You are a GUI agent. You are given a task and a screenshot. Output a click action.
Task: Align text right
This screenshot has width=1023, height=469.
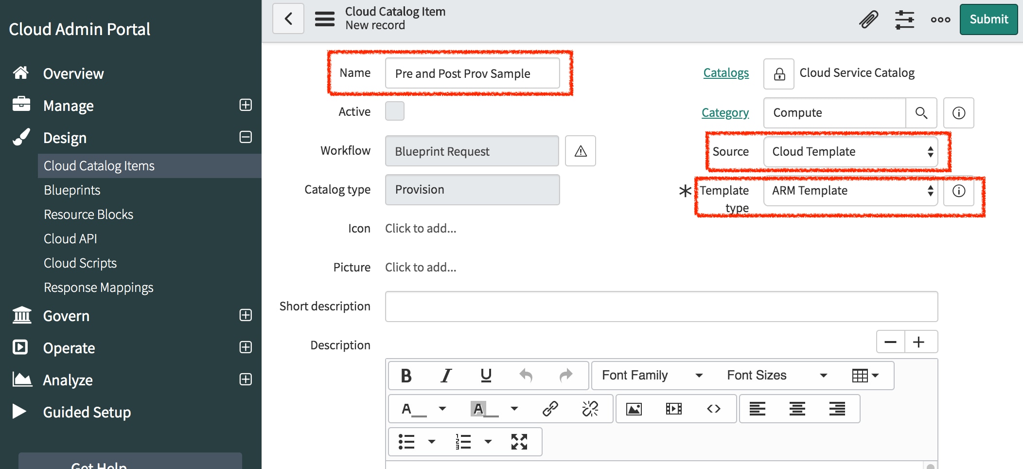click(x=837, y=409)
